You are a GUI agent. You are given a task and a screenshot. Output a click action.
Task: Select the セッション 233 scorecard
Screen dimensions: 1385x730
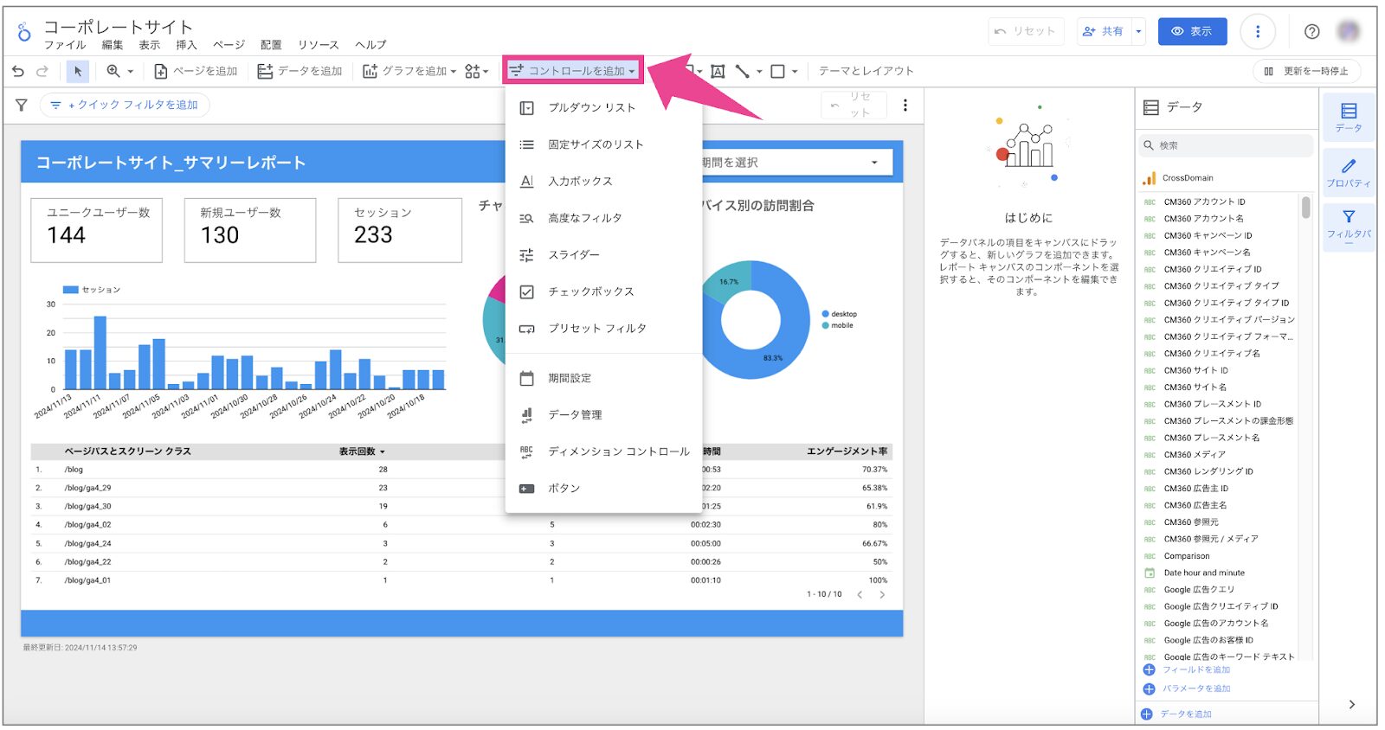(400, 230)
